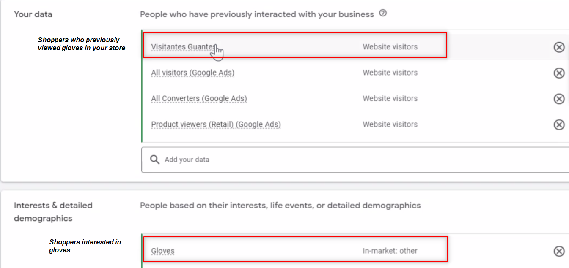Click Website visitors type on the All visitors row
Viewport: 569px width, 268px height.
(390, 73)
